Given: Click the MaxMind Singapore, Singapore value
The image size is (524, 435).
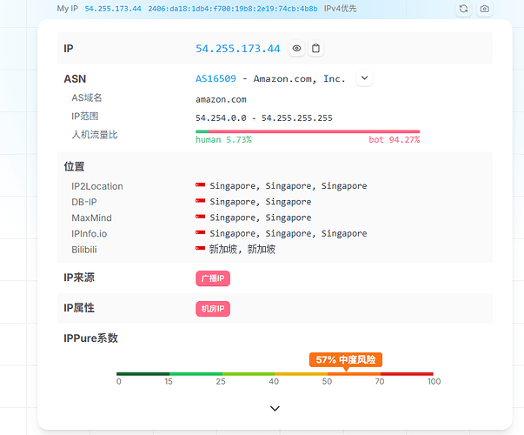Looking at the screenshot, I should (261, 217).
